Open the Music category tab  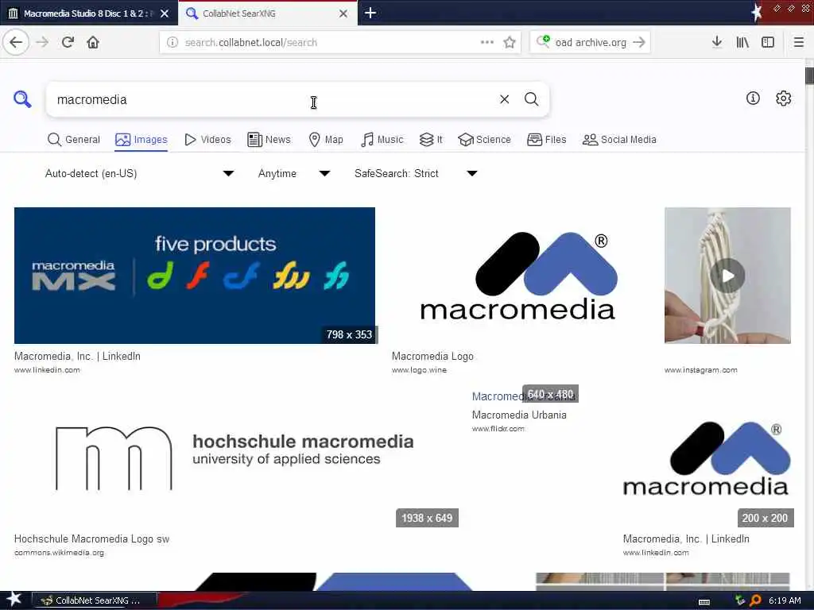pos(382,140)
